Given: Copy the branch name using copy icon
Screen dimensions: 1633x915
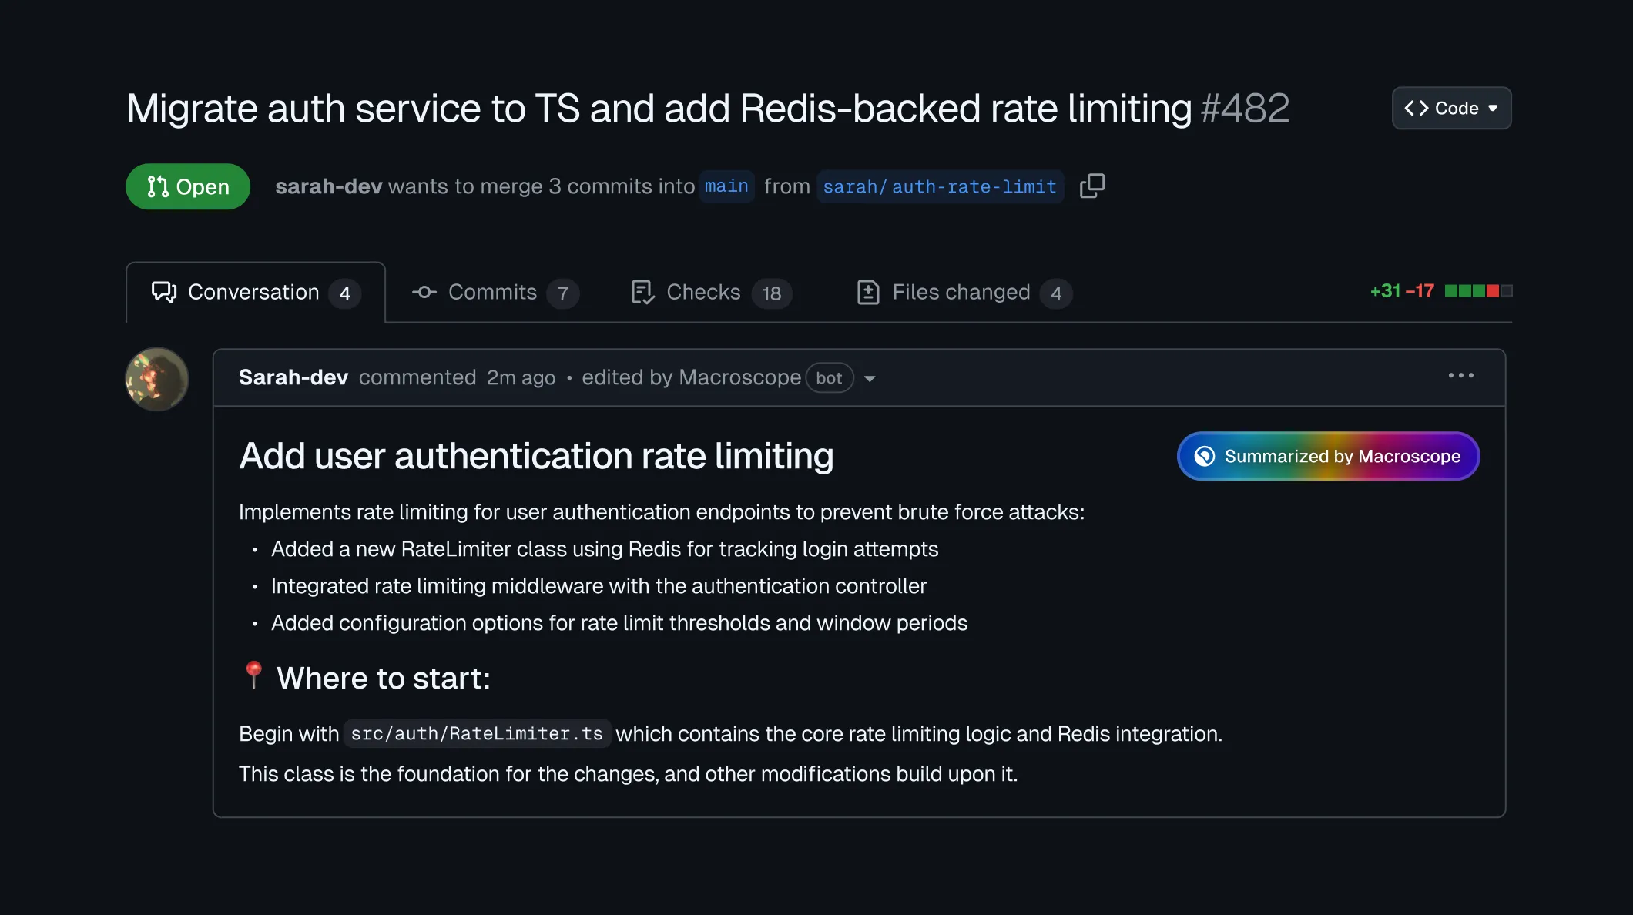Looking at the screenshot, I should (1091, 186).
